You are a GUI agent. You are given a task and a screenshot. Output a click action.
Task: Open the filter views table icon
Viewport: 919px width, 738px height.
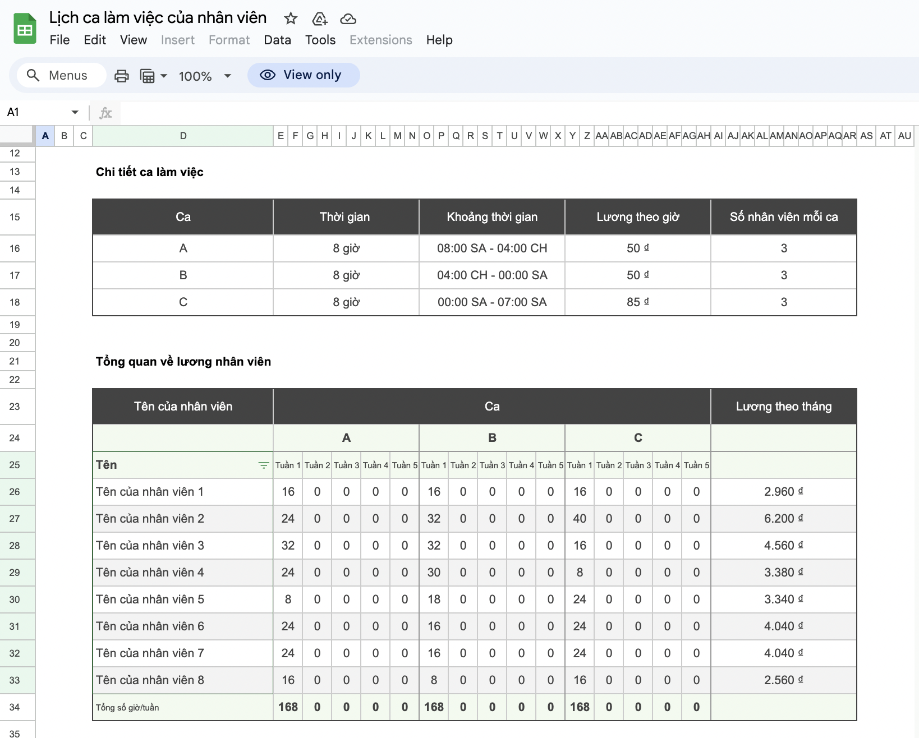tap(148, 76)
